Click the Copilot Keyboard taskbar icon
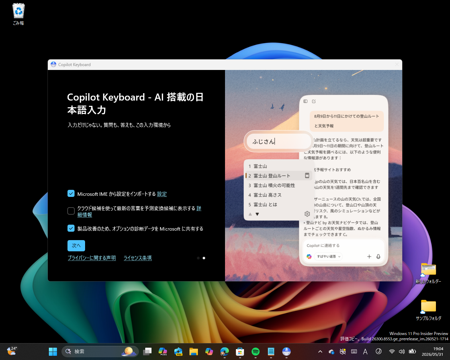Screen dimensions: 450x360 point(287,351)
